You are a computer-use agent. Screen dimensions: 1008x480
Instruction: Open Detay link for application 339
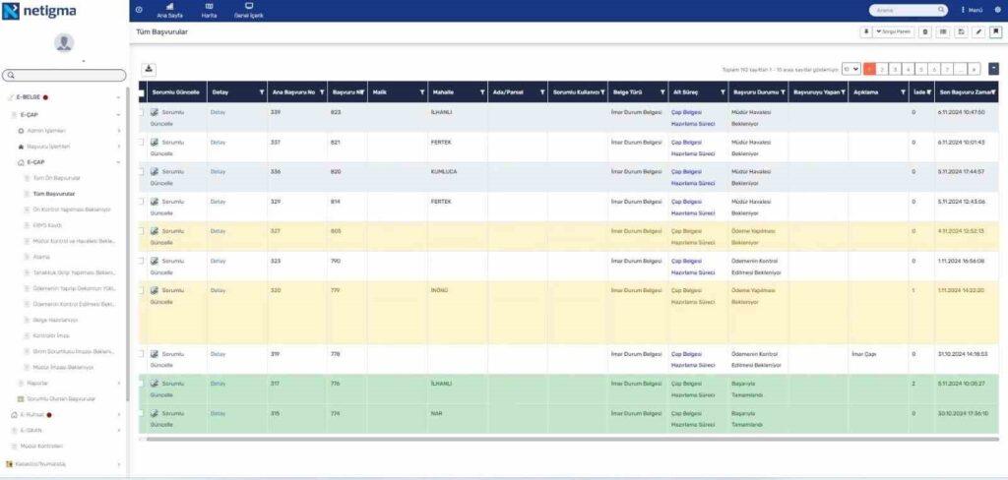[219, 112]
